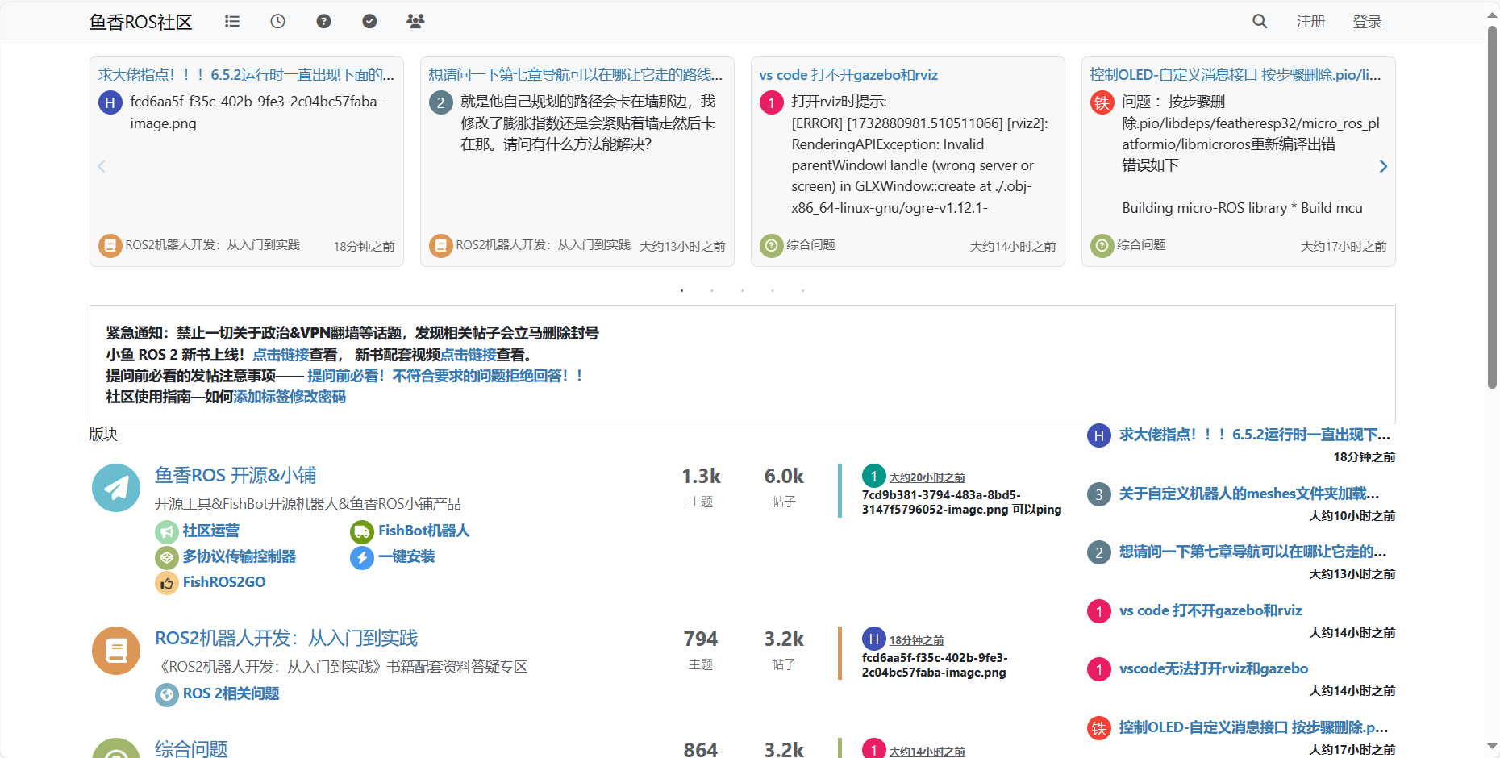Open search with the magnifier icon
Screen dimensions: 1500x758
pyautogui.click(x=1259, y=22)
